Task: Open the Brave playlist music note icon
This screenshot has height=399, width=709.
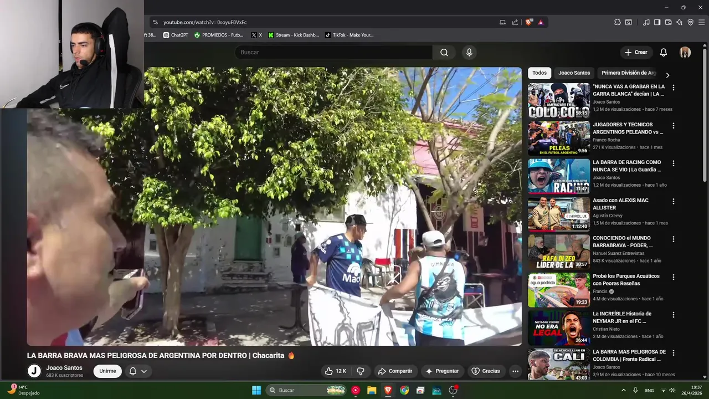Action: coord(646,22)
